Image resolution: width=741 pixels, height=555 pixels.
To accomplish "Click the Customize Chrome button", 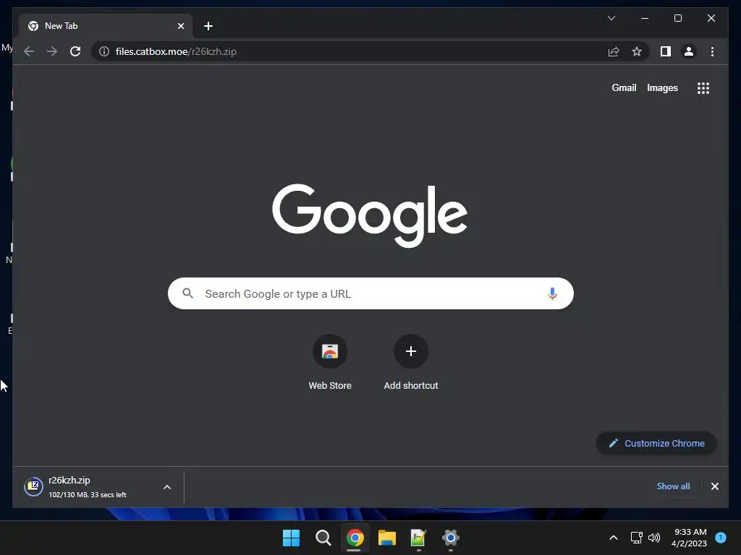I will [x=656, y=443].
